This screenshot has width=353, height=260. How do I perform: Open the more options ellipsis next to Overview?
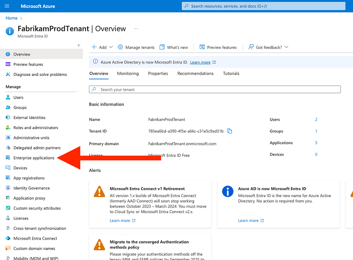point(136,29)
